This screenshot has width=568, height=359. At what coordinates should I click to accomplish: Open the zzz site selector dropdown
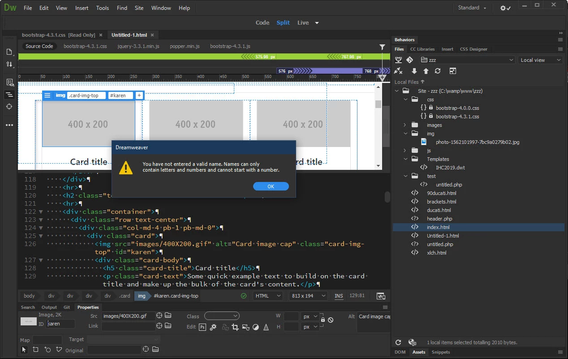click(468, 60)
